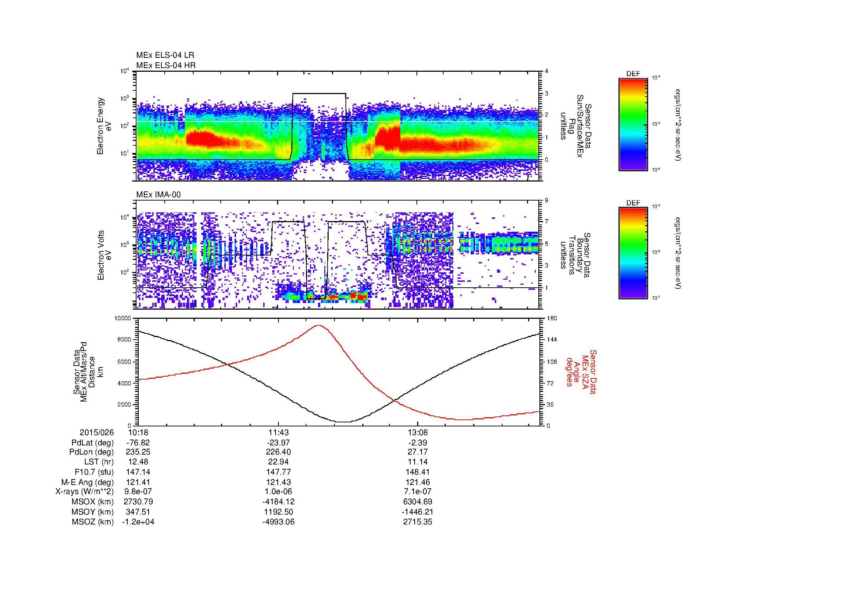Click the M-E Ang value '121.46'

pyautogui.click(x=418, y=482)
